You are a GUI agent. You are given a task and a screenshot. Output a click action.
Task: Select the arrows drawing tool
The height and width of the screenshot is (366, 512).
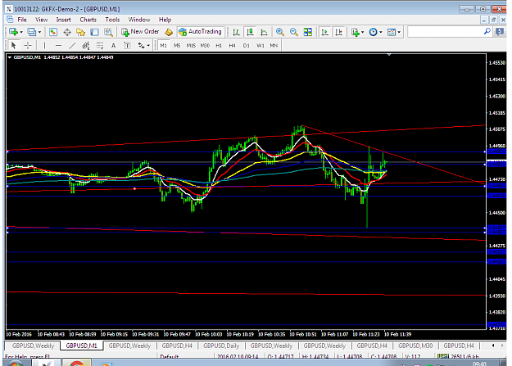(141, 46)
